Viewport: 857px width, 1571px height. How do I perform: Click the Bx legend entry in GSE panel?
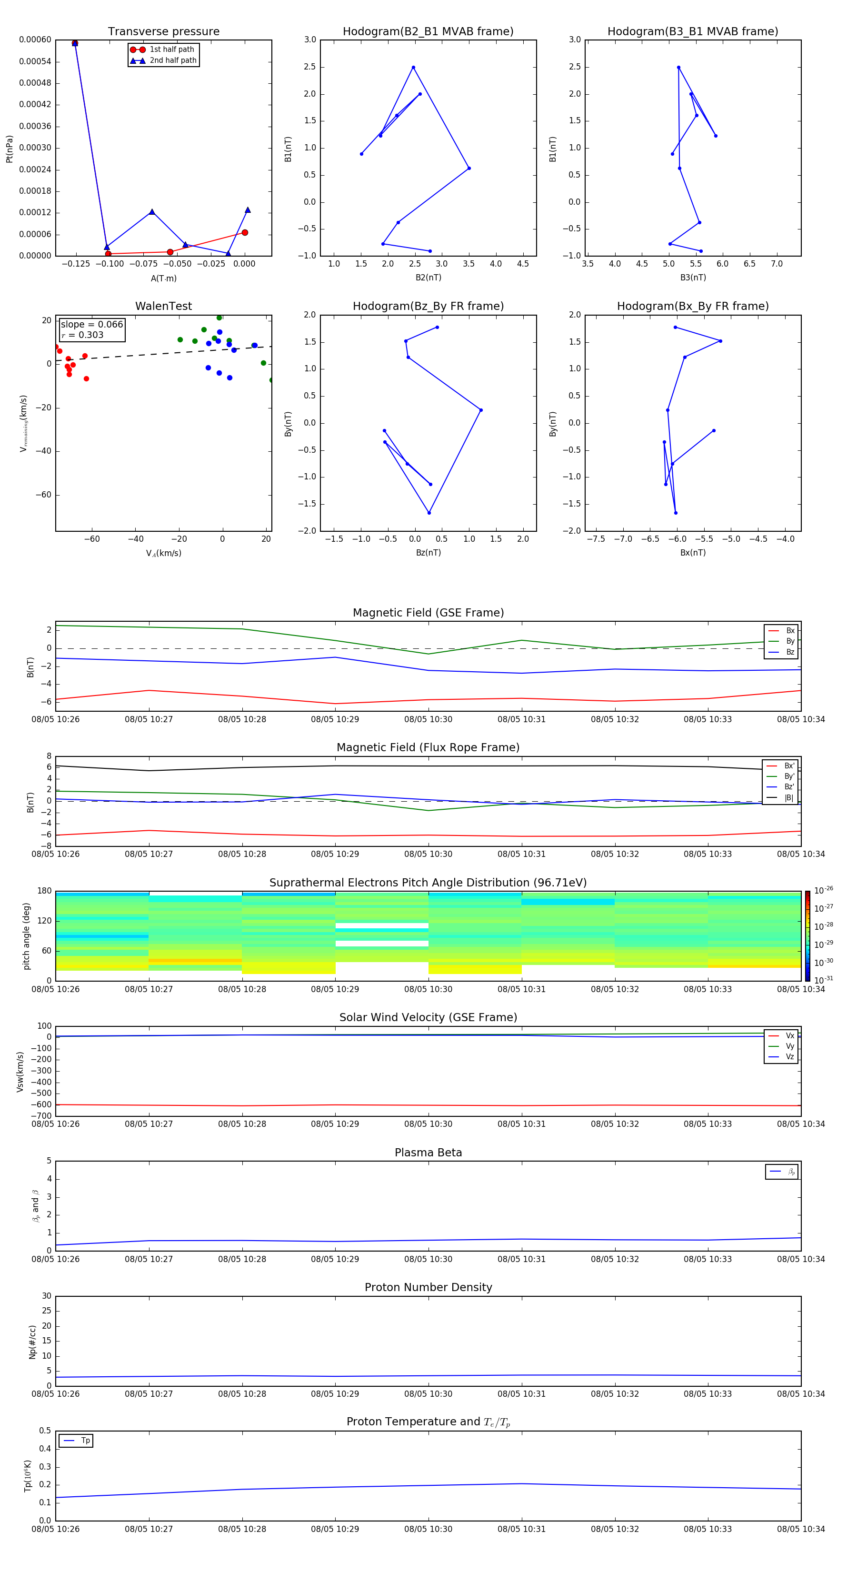click(781, 631)
